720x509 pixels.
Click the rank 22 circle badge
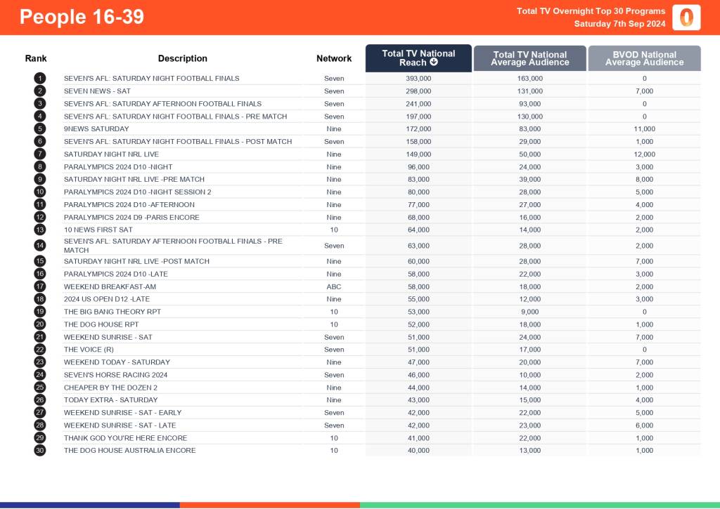coord(40,350)
